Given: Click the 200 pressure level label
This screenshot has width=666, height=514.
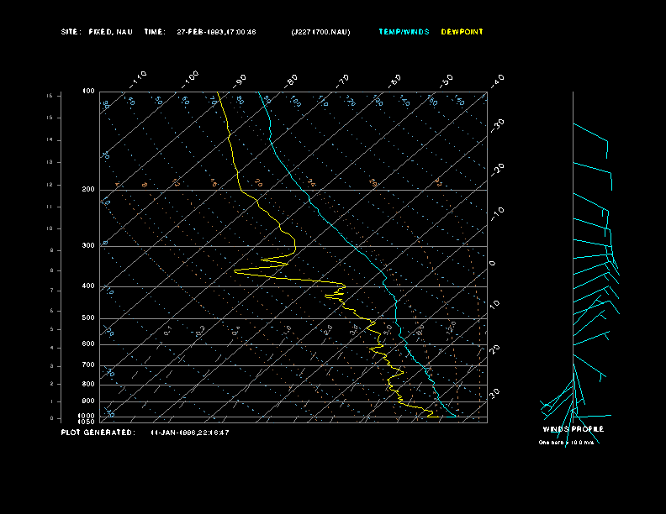Looking at the screenshot, I should pyautogui.click(x=88, y=190).
